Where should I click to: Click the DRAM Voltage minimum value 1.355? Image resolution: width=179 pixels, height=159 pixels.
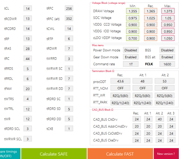pos(132,11)
